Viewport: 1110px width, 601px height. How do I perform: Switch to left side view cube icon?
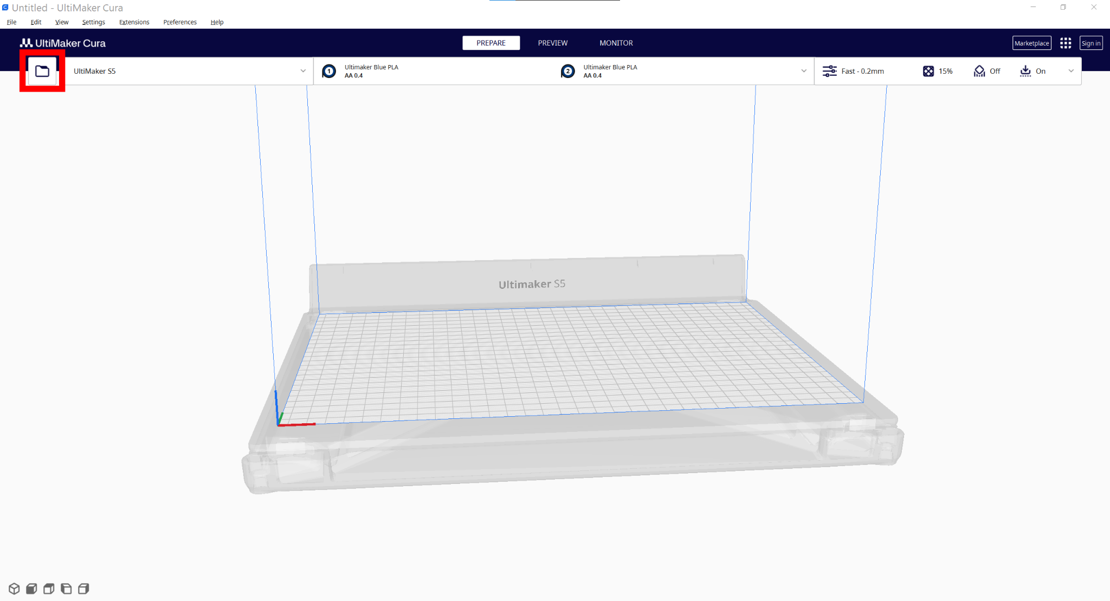pos(66,589)
